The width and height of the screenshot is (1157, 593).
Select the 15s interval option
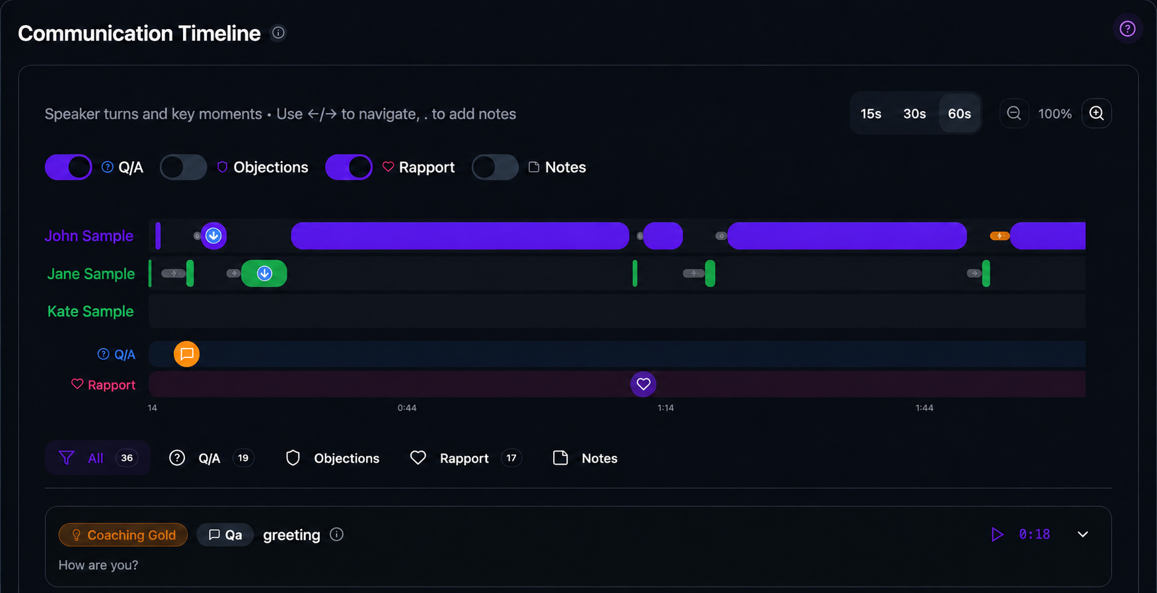[871, 114]
